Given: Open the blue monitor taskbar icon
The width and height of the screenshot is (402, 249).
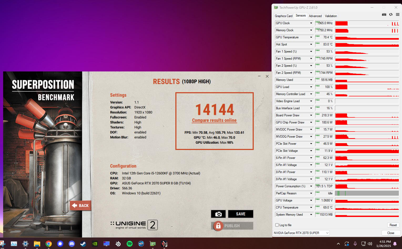Looking at the screenshot, I should 106,244.
